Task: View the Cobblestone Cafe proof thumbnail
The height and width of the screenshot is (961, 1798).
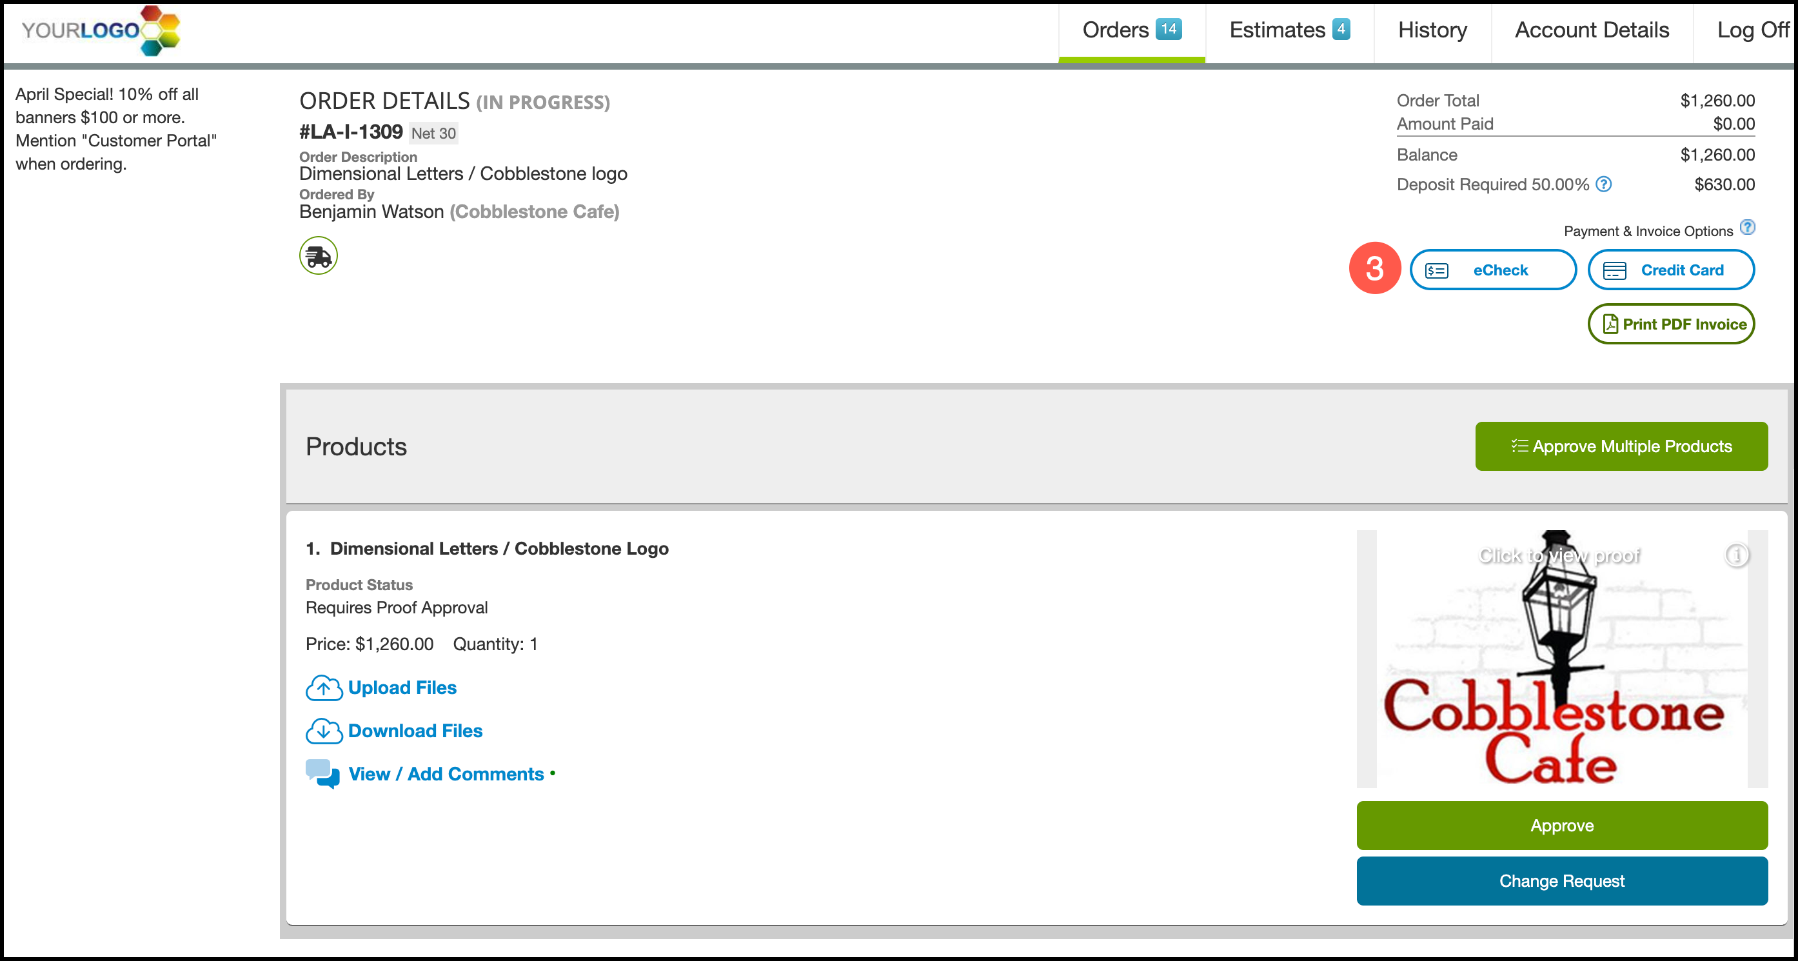Action: [1561, 670]
